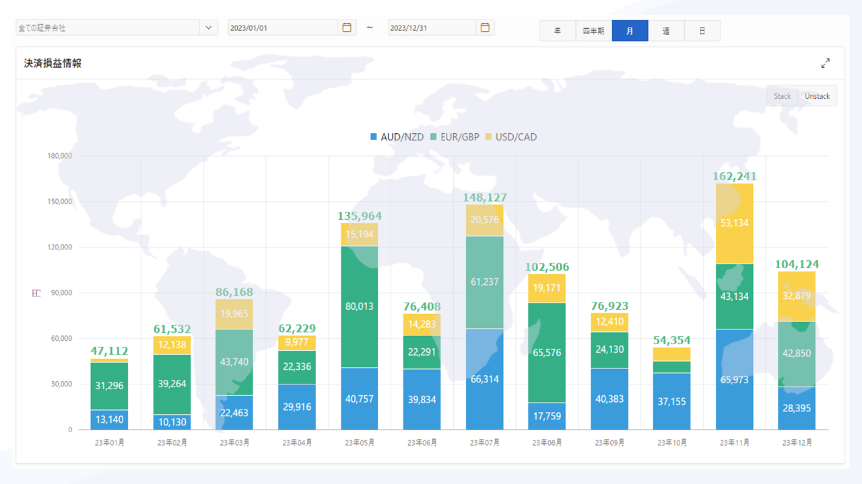Switch chart to Stack mode
862x484 pixels.
click(783, 96)
